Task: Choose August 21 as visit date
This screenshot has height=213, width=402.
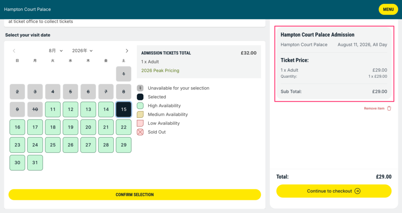Action: pos(106,127)
